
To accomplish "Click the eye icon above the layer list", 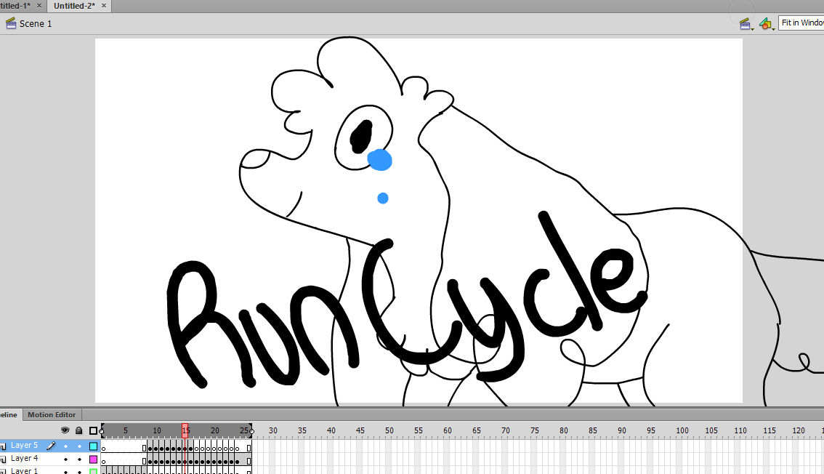I will click(x=65, y=430).
